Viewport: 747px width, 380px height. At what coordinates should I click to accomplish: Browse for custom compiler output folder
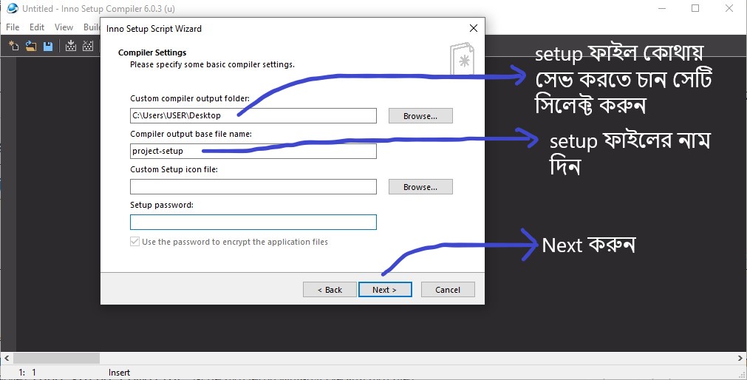(x=420, y=116)
